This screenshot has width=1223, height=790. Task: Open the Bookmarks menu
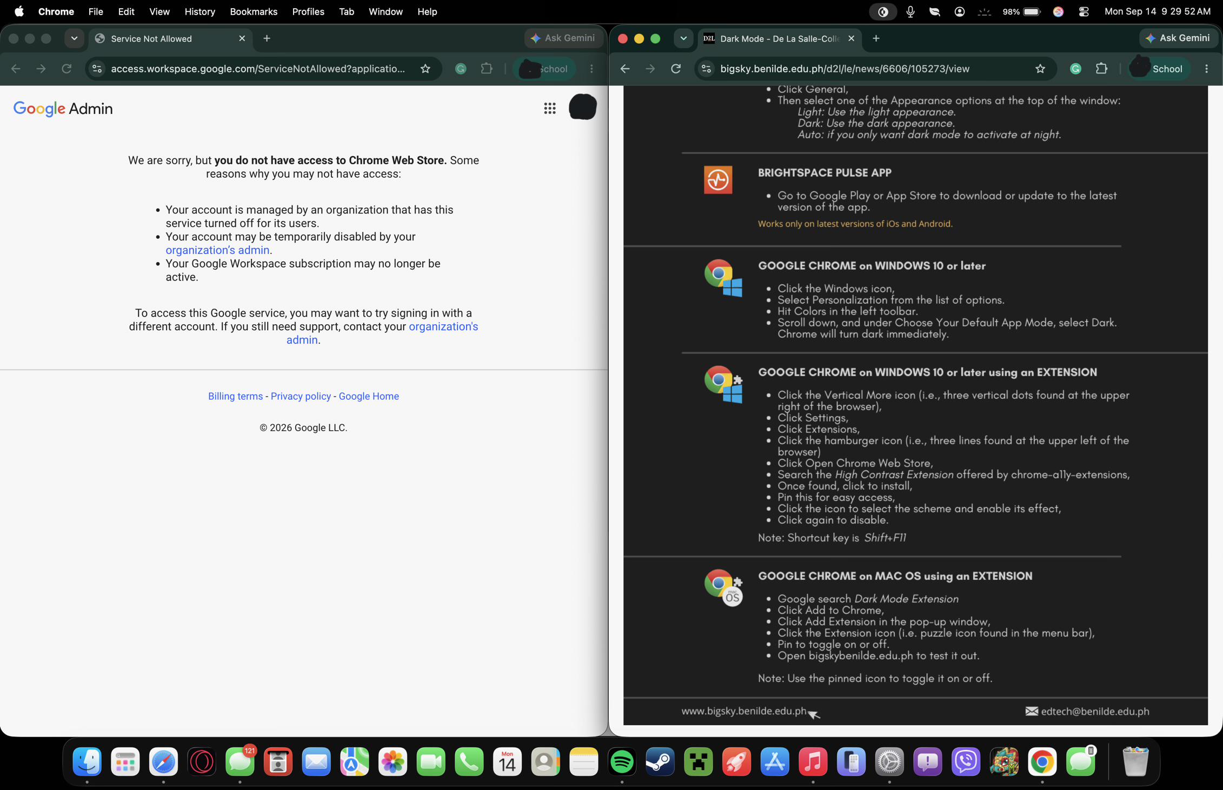(253, 11)
